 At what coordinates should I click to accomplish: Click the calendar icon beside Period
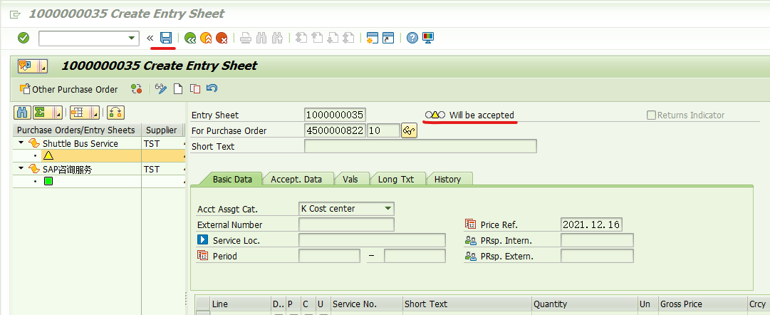point(203,256)
